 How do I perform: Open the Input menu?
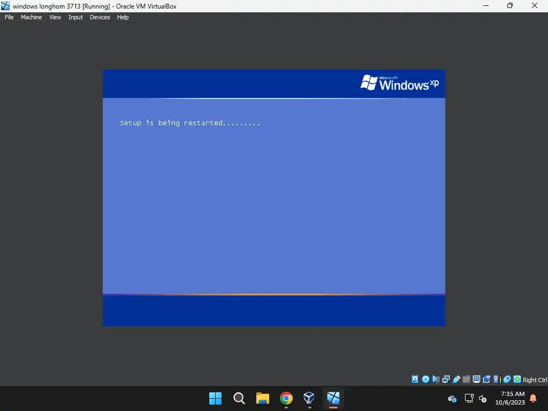(x=75, y=17)
